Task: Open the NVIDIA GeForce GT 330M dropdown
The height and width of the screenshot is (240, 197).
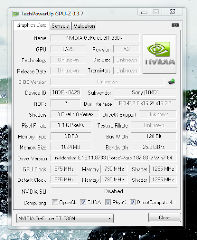Action: [x=65, y=218]
